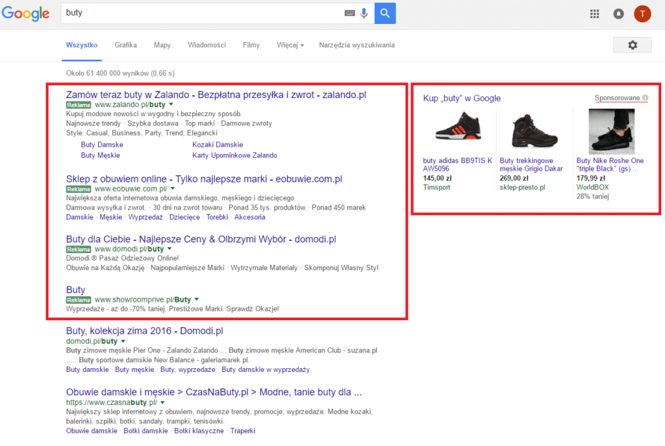
Task: Click the Sponsorowane info icon
Action: [645, 98]
